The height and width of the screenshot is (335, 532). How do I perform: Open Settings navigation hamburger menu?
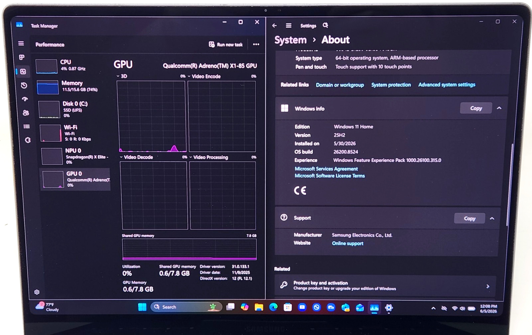pos(289,26)
